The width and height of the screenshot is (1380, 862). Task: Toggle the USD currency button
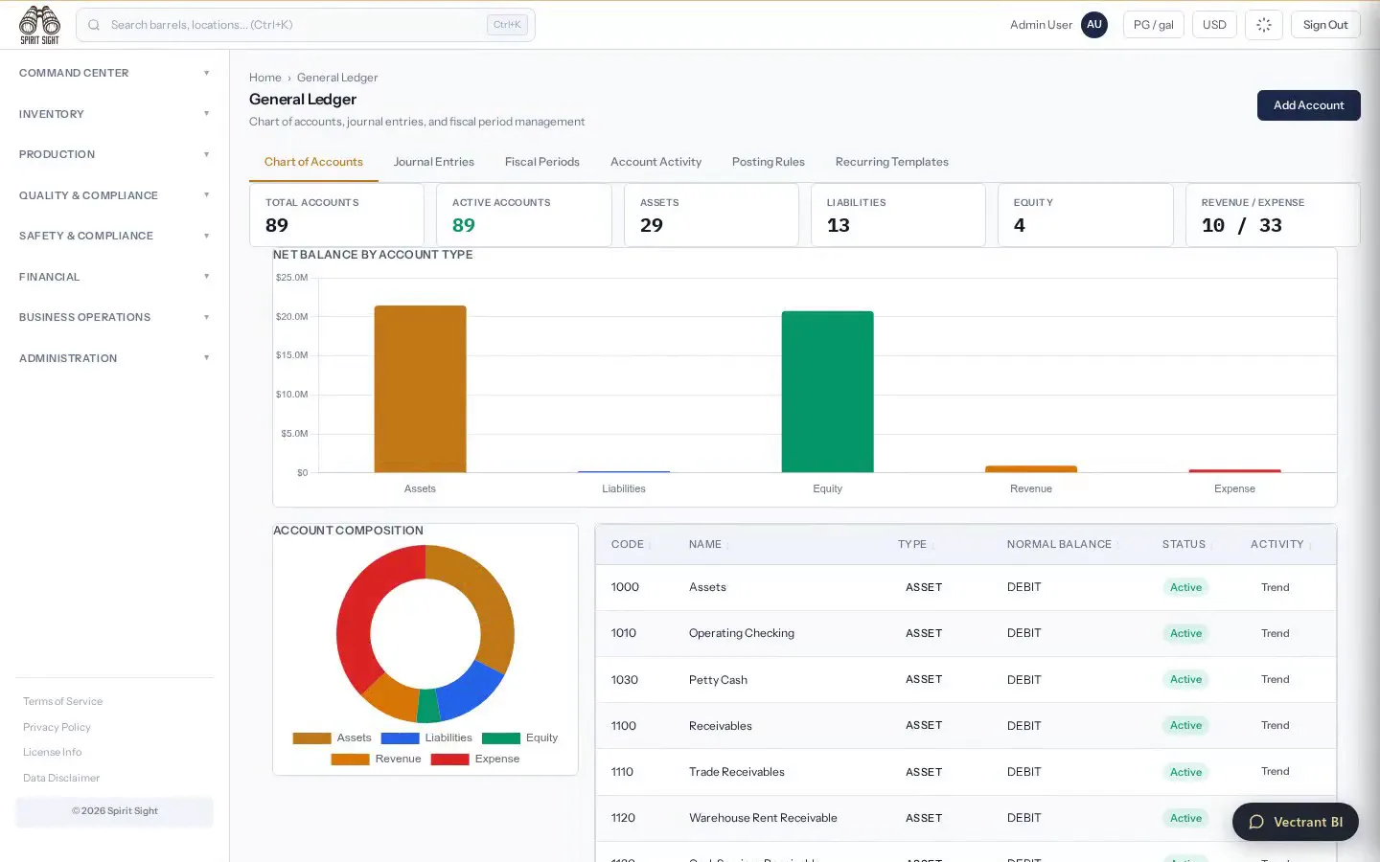1214,25
